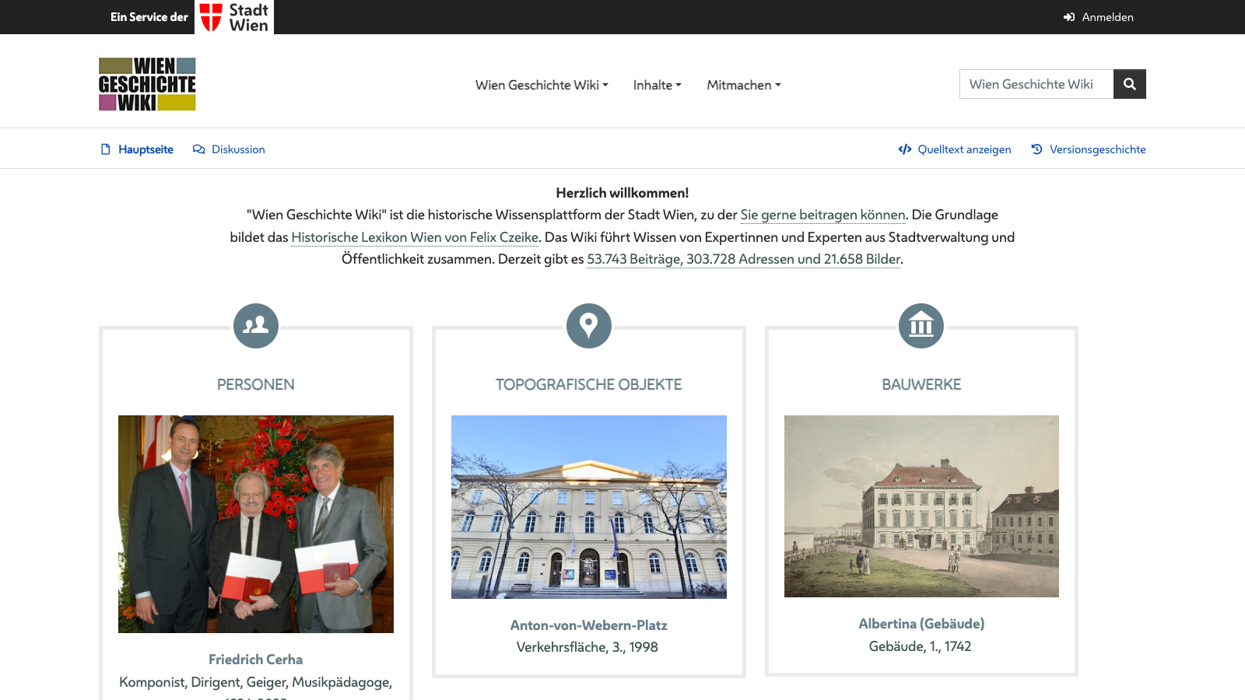Viewport: 1245px width, 700px height.
Task: Click the Topografische Objekte map pin icon
Action: click(x=589, y=326)
